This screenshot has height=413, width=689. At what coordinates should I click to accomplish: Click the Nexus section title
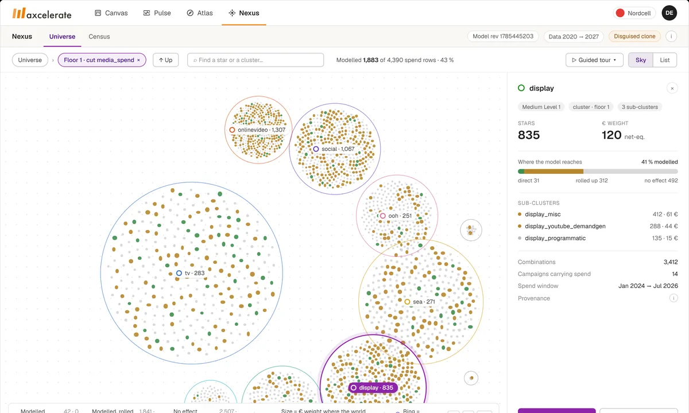[x=22, y=36]
